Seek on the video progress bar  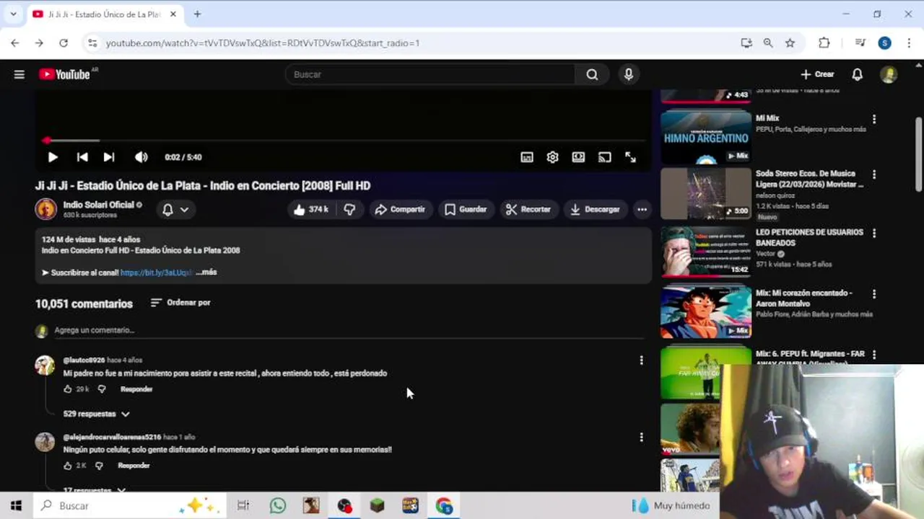tap(344, 141)
